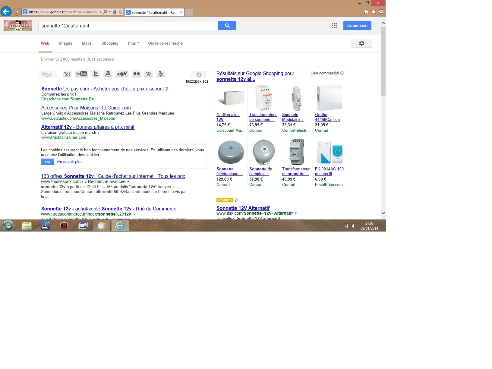492x369 pixels.
Task: Click the Wikipedia W icon in Buzzdock bar
Action: pos(149,74)
